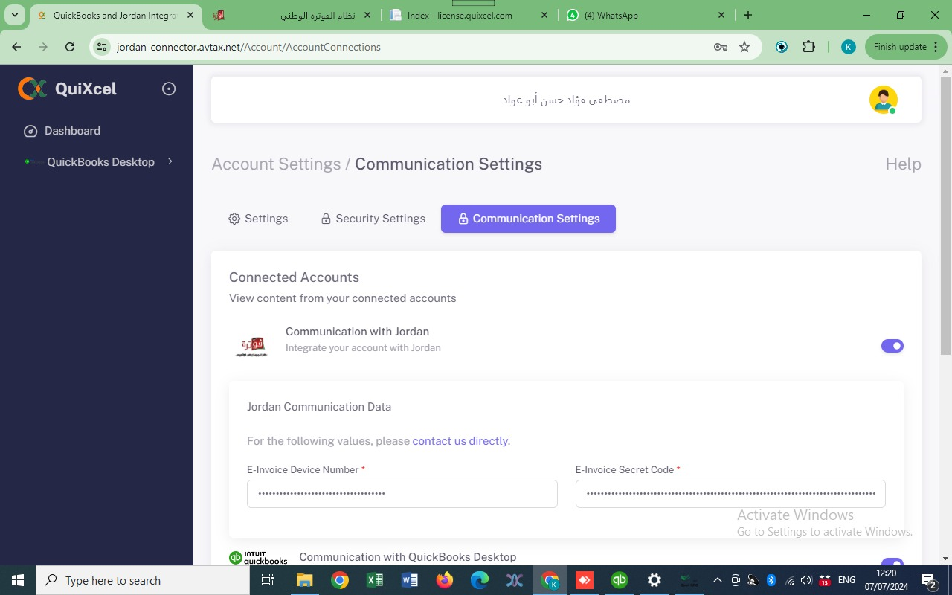The image size is (952, 595).
Task: Open the Chrome three-dot menu
Action: (x=936, y=47)
